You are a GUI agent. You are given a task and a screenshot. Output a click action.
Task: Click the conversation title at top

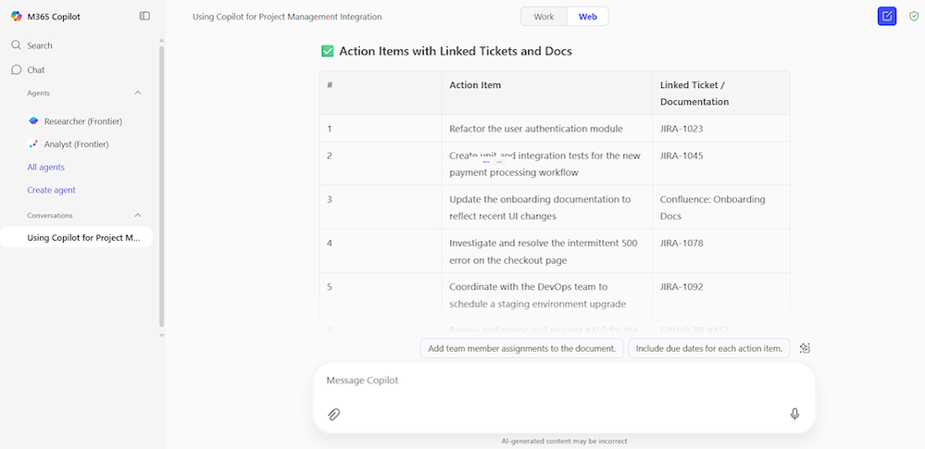coord(287,17)
